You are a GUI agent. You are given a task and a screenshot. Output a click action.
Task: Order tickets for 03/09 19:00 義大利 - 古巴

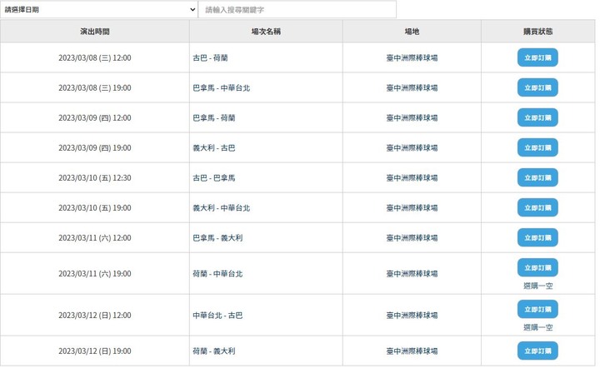537,147
